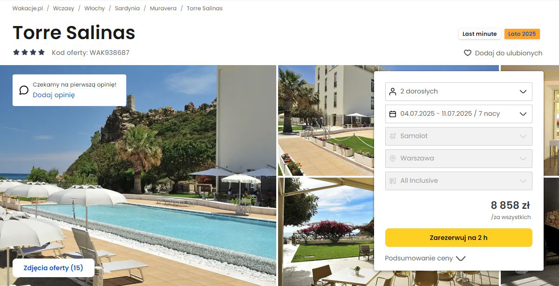Click the four-star hotel rating
The width and height of the screenshot is (559, 286).
coord(29,53)
